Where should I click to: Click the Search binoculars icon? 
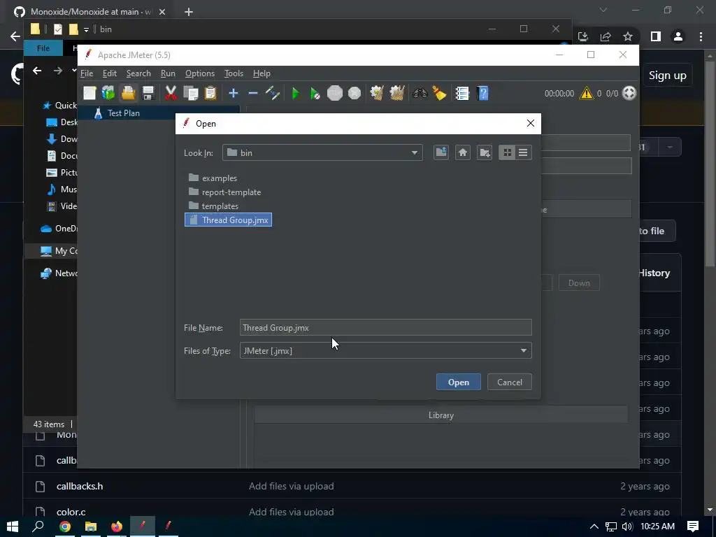420,93
